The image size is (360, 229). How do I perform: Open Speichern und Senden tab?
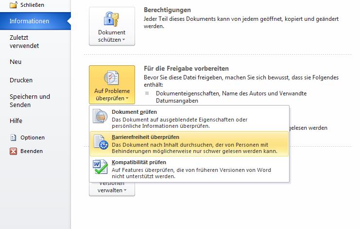point(30,101)
